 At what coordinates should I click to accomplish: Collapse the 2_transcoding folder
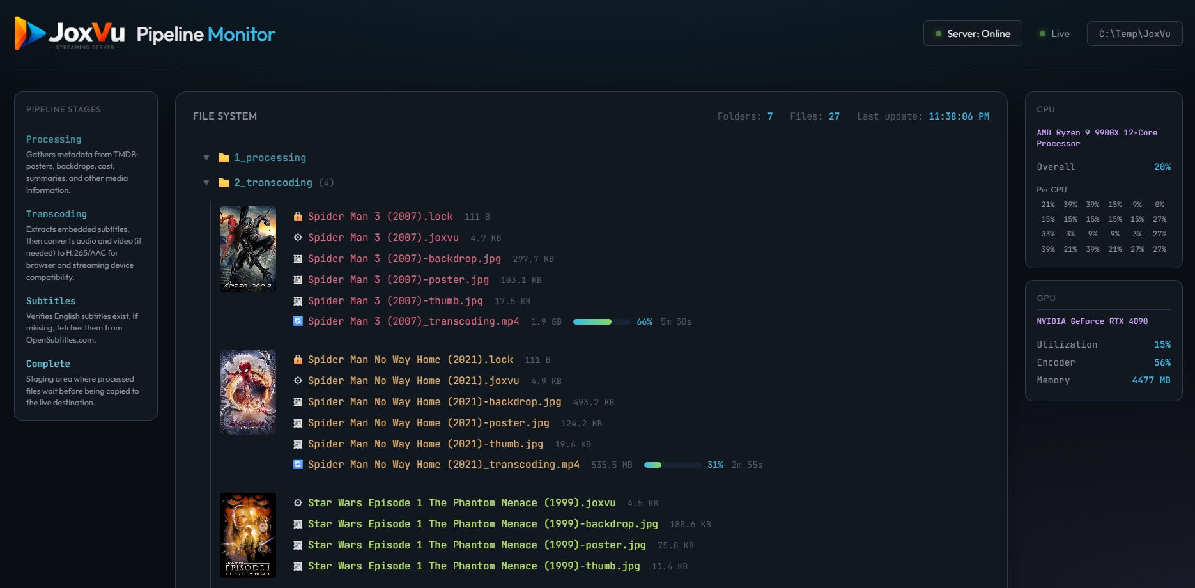pyautogui.click(x=206, y=182)
